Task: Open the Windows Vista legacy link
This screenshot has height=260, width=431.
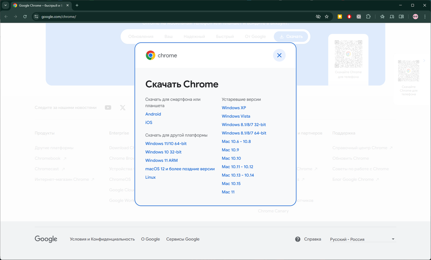Action: point(236,116)
